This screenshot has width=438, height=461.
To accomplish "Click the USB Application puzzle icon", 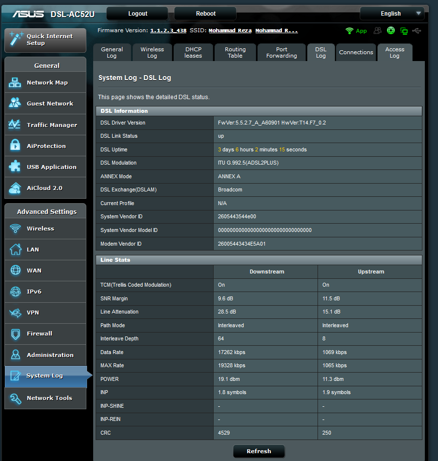I will click(x=15, y=167).
